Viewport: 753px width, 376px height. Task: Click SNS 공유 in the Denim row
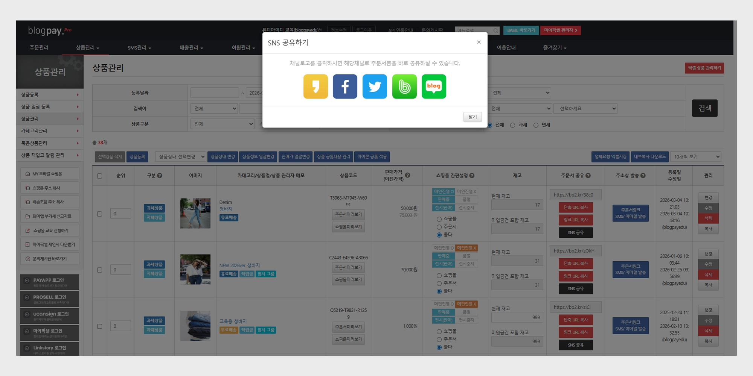pyautogui.click(x=576, y=233)
